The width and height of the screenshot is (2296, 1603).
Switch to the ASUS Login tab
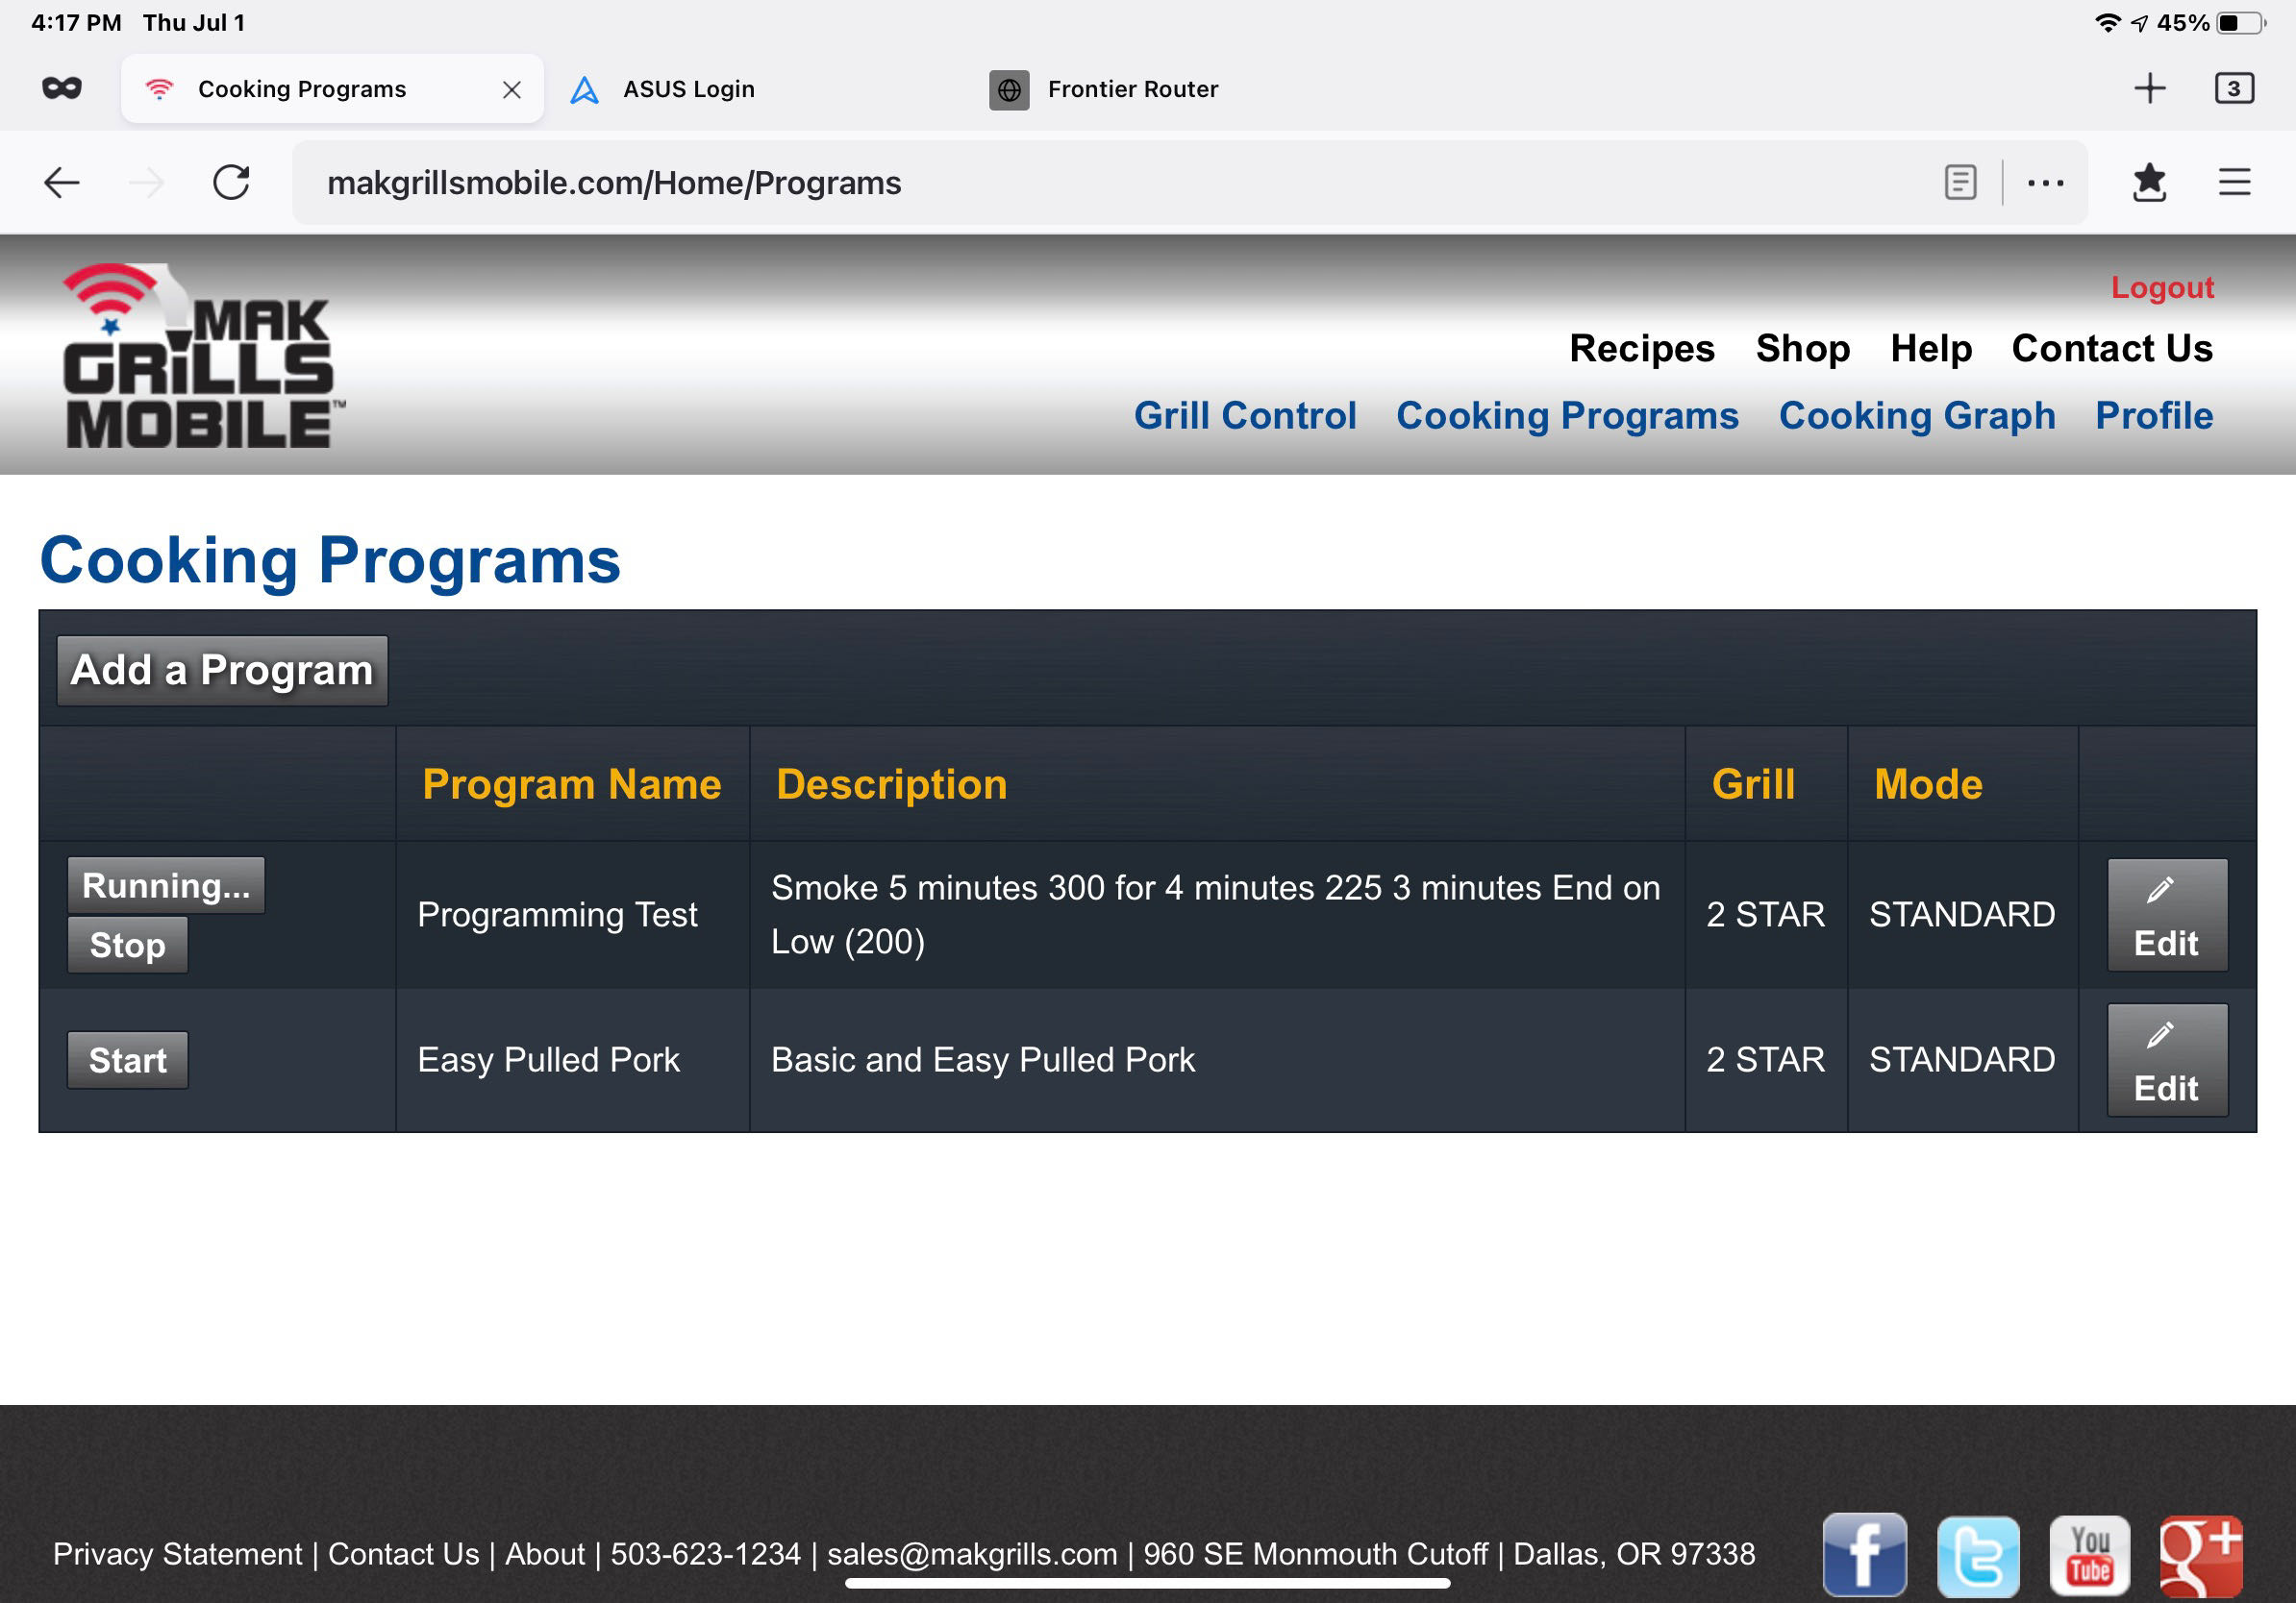click(688, 89)
